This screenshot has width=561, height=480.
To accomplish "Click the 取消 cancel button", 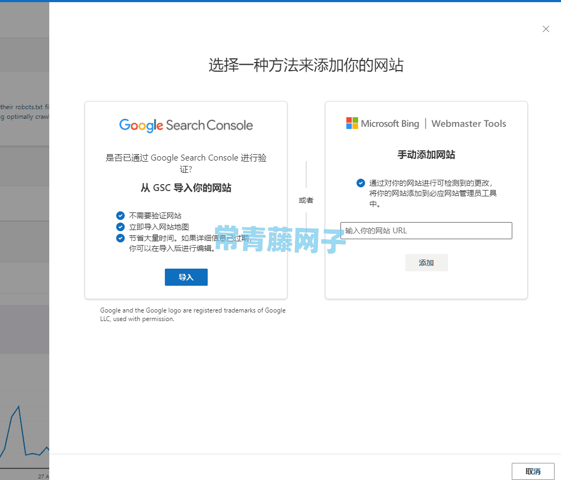I will pos(533,471).
